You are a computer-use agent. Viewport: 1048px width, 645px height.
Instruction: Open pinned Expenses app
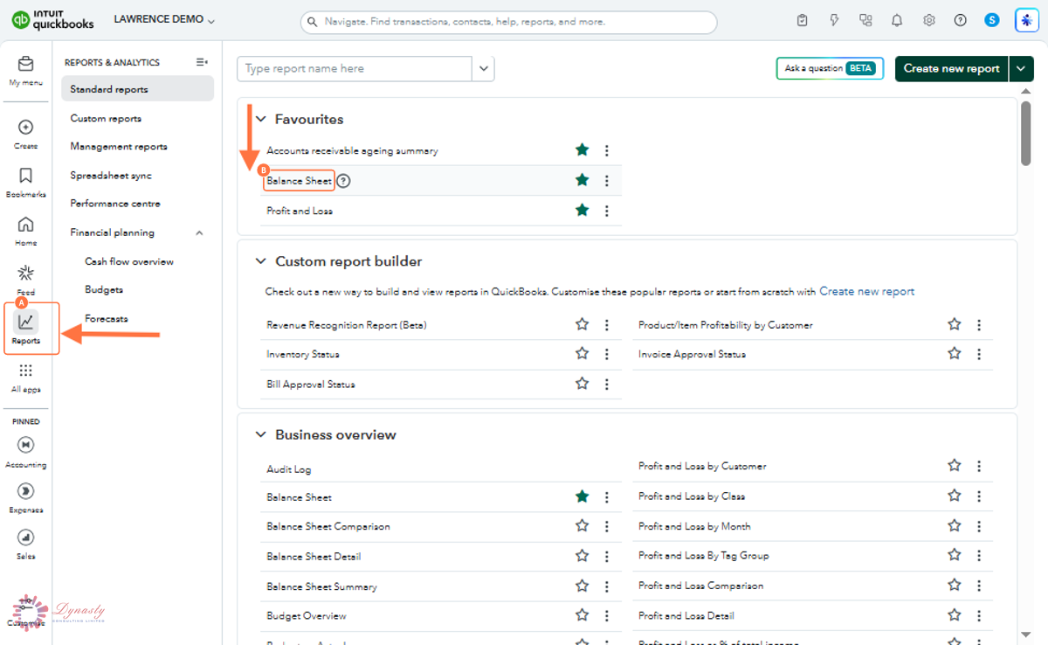click(25, 497)
